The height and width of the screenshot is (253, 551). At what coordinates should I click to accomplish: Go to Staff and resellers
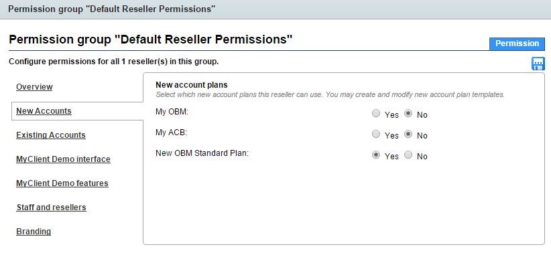pos(52,207)
